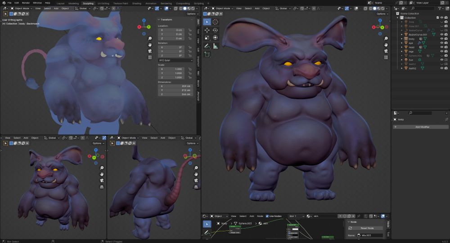The image size is (450, 243).
Task: Click the Blender logo icon
Action: pos(4,3)
